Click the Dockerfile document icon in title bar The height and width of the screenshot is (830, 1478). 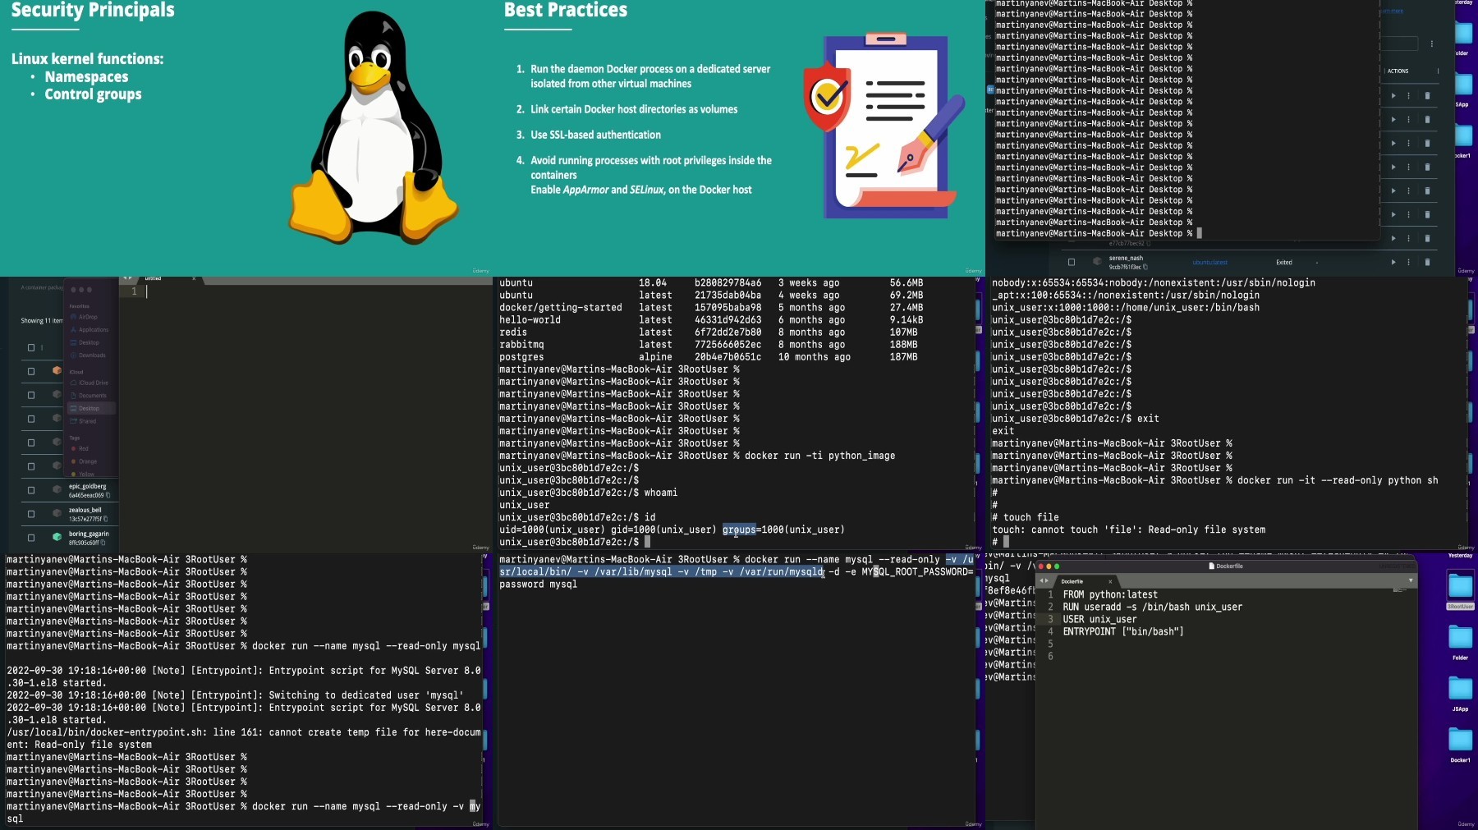tap(1211, 566)
